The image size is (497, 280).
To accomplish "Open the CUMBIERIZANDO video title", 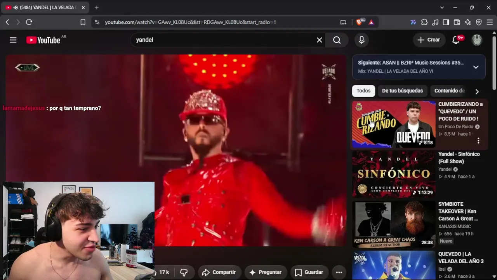I will pos(461,111).
